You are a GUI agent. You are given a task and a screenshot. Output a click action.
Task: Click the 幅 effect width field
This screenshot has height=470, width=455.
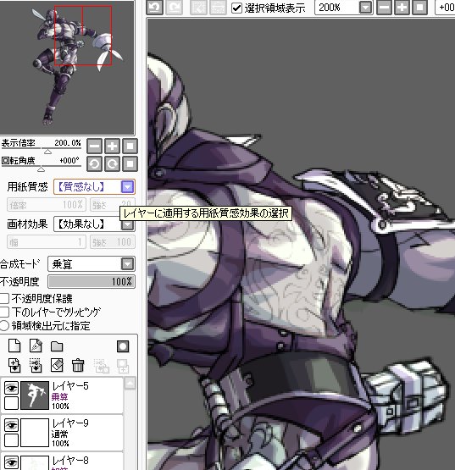[47, 242]
